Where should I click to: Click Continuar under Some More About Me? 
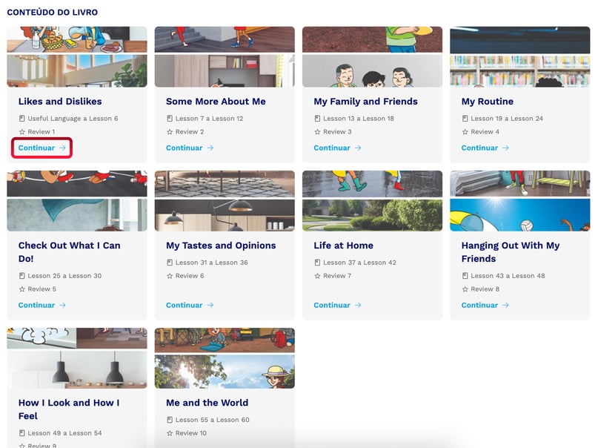click(x=190, y=148)
